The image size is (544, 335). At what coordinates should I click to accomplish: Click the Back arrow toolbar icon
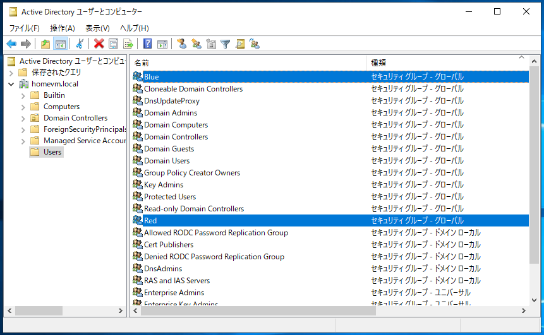11,44
